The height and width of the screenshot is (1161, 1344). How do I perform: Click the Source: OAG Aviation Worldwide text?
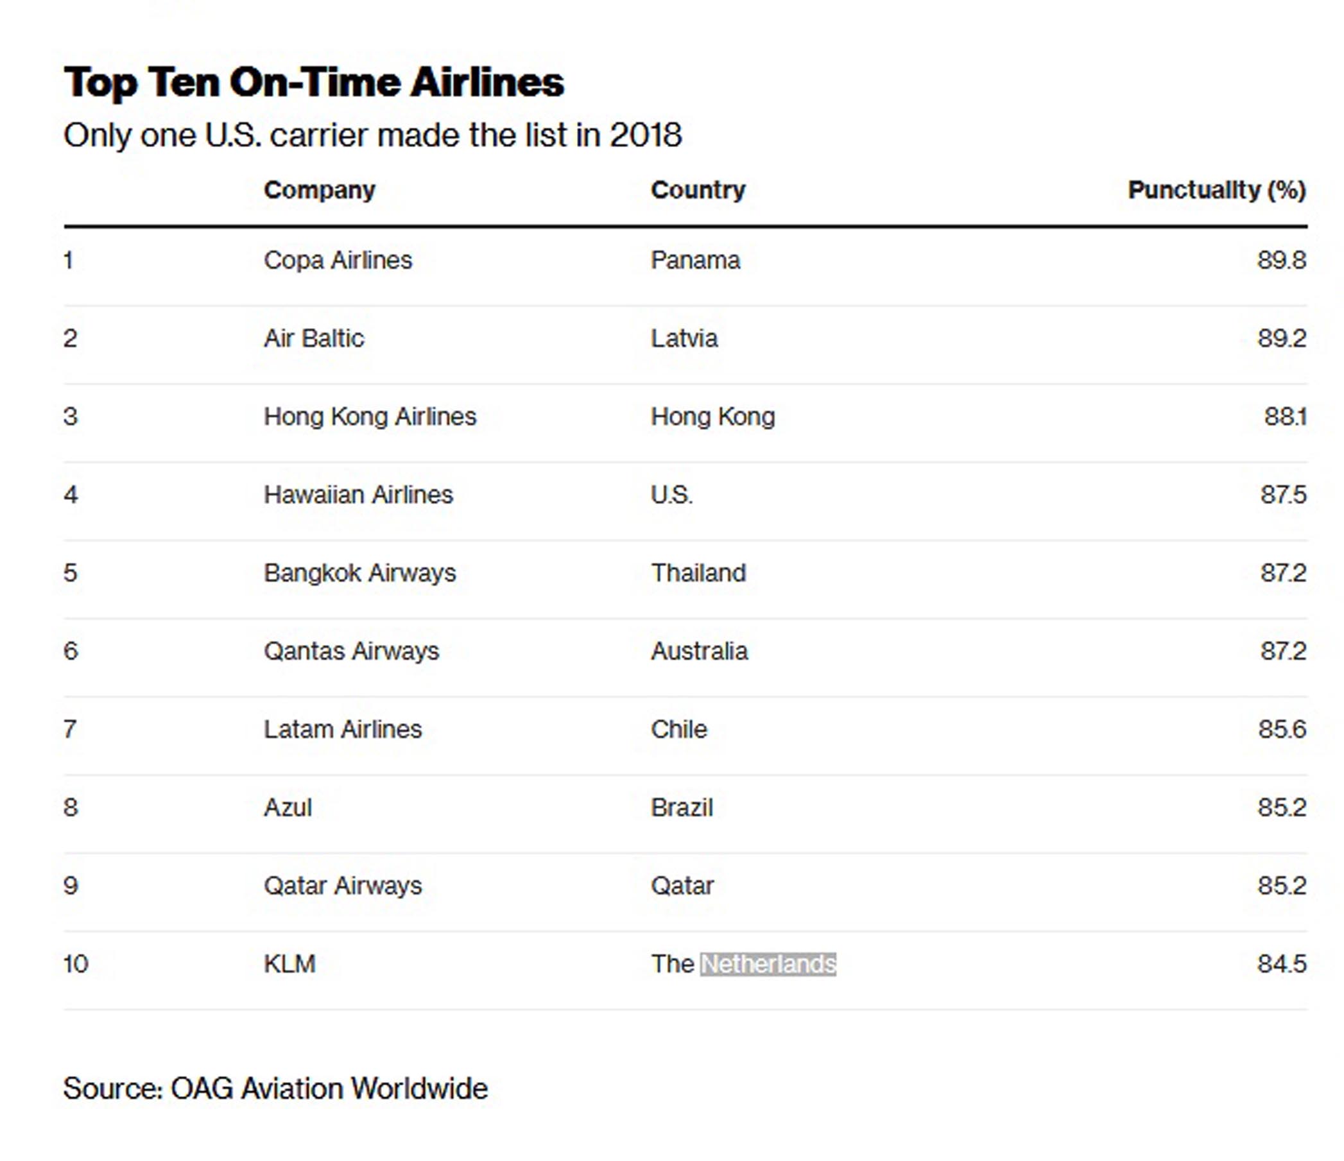point(276,1089)
